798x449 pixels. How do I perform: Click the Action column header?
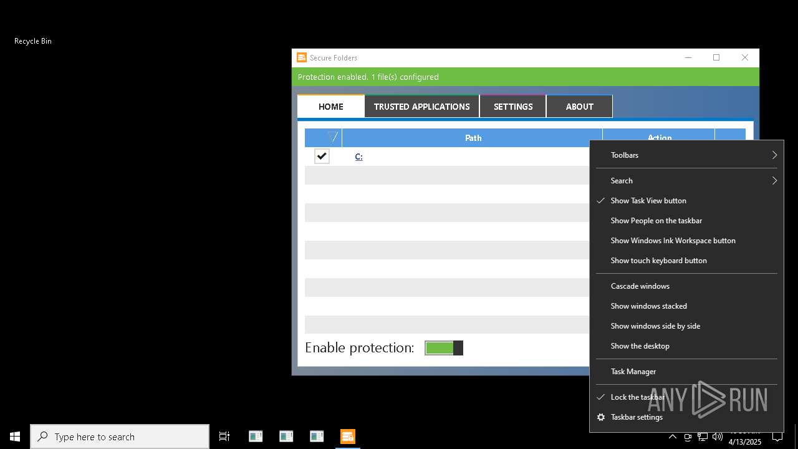[659, 135]
